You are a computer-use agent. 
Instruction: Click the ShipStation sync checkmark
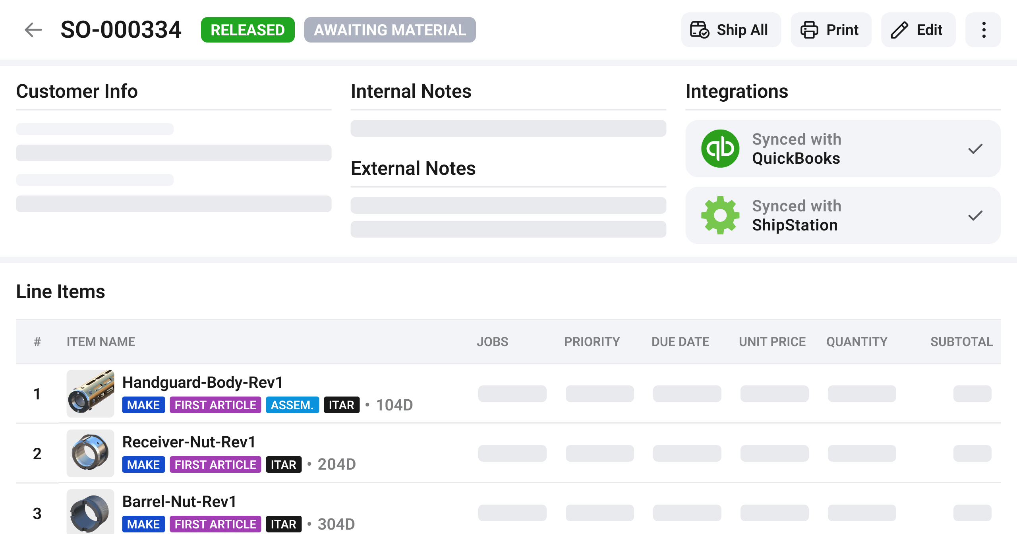[x=975, y=216]
